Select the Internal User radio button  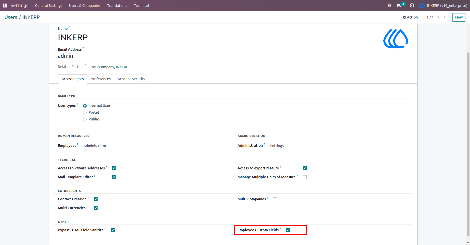coord(85,106)
